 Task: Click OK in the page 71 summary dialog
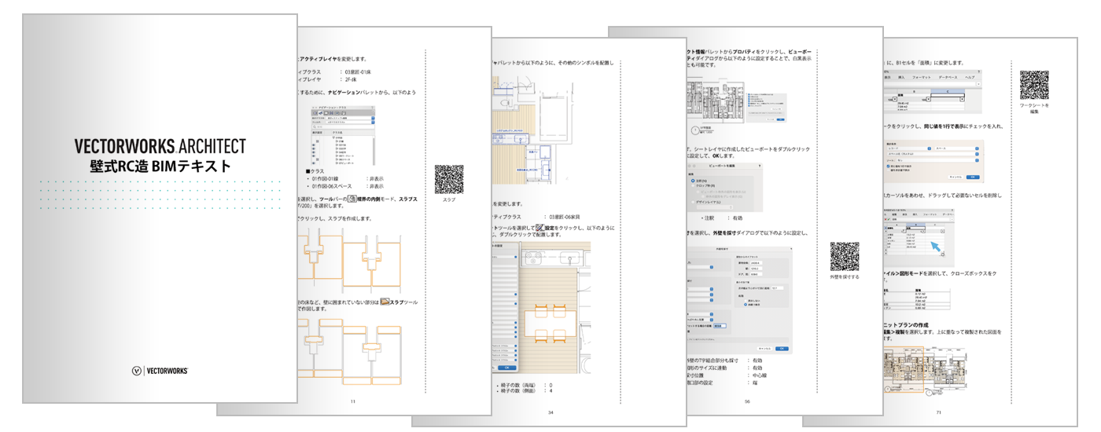click(973, 177)
